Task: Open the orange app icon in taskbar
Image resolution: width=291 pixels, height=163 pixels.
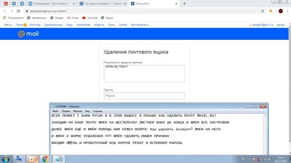Action: pos(32,159)
